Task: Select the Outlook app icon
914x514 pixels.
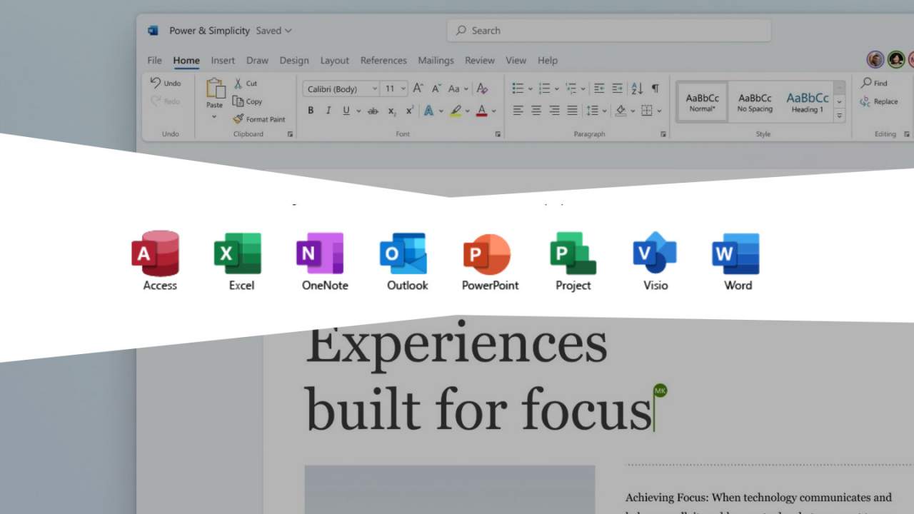Action: 402,251
